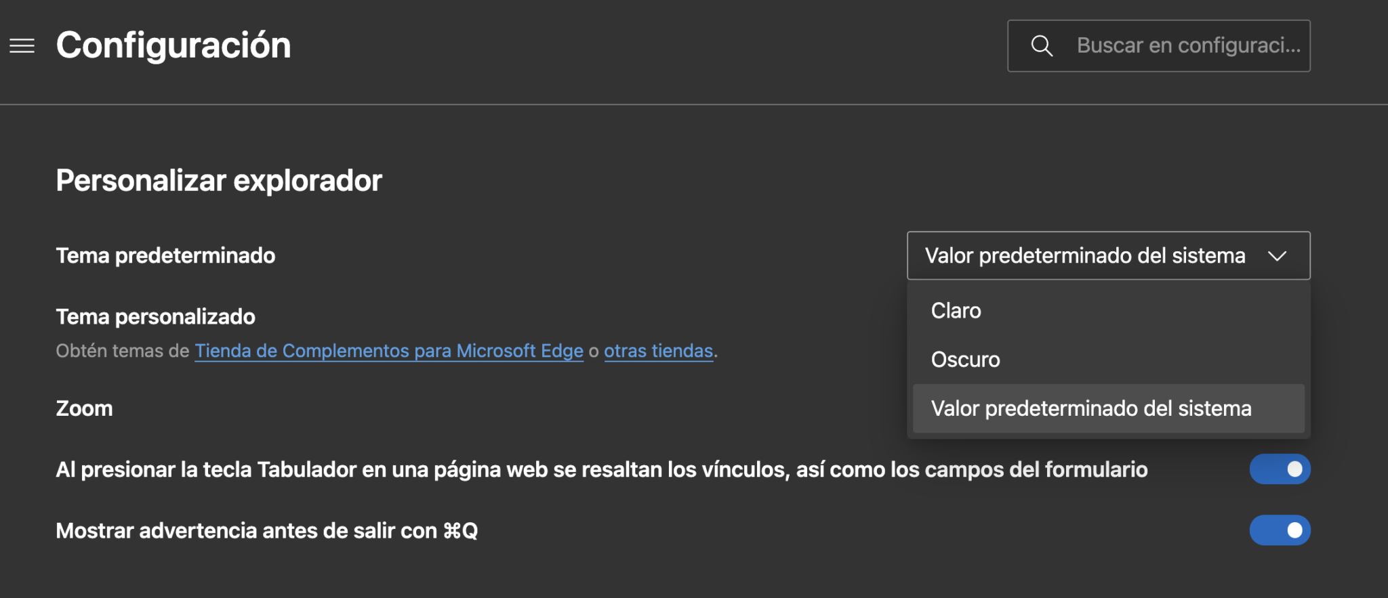Click the Tema predeterminado label
This screenshot has width=1388, height=598.
[x=165, y=255]
